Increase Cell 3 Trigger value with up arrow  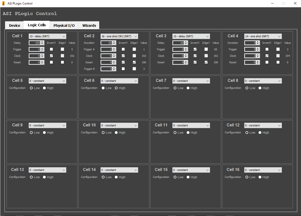(x=186, y=48)
